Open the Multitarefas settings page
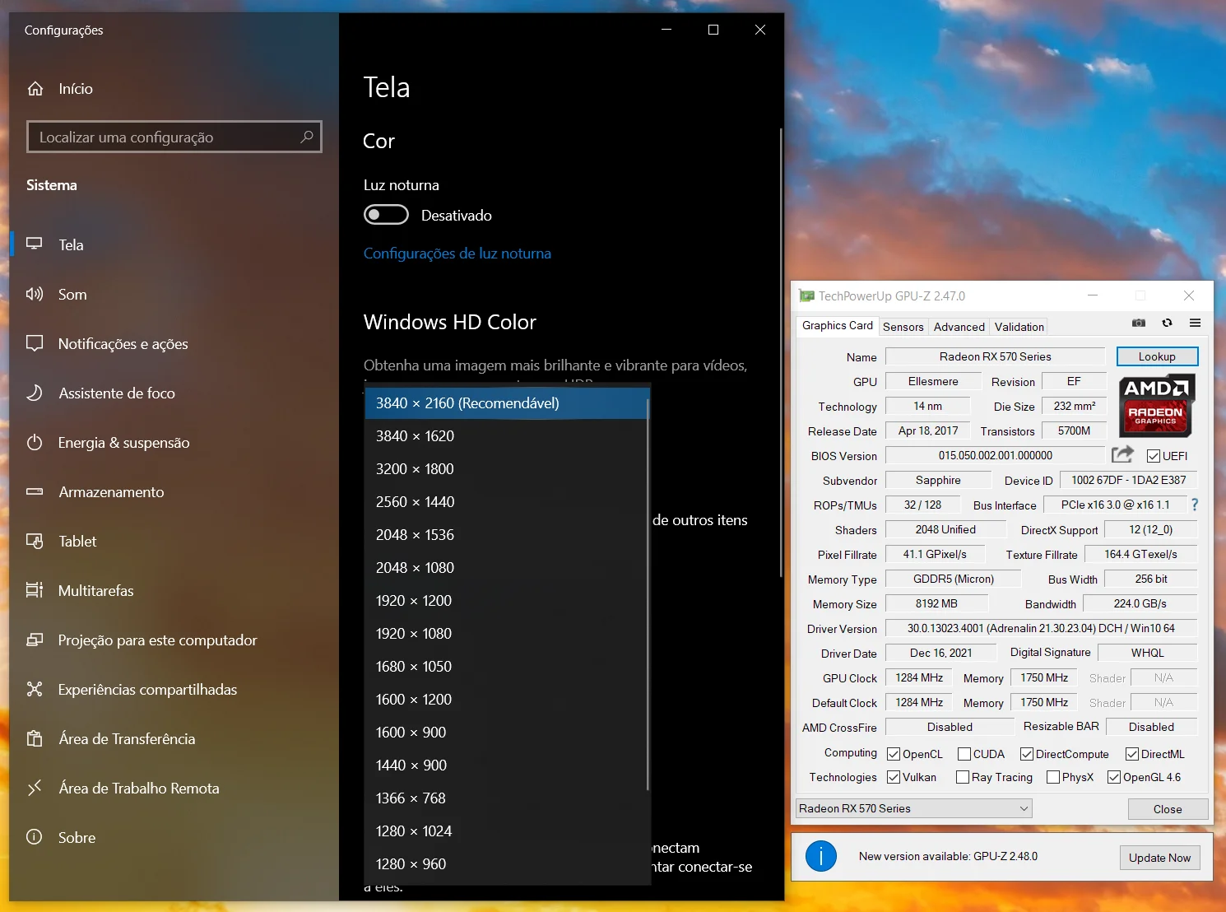Screen dimensions: 1226x912 click(x=174, y=590)
